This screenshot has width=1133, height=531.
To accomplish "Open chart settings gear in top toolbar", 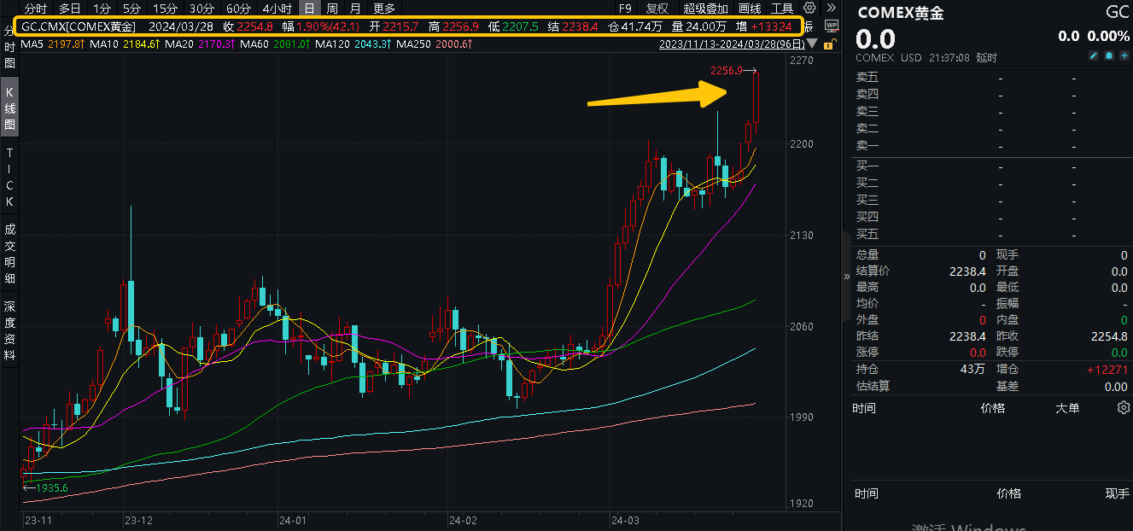I will click(809, 9).
